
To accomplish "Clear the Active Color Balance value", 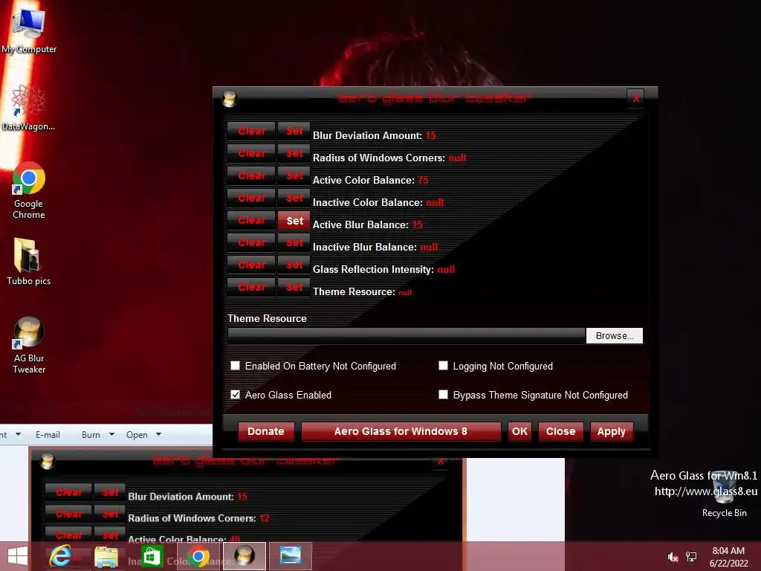I will coord(251,175).
